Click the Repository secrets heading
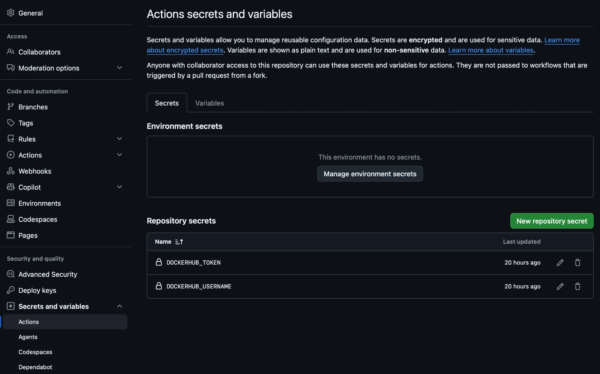The width and height of the screenshot is (600, 374). (x=181, y=221)
